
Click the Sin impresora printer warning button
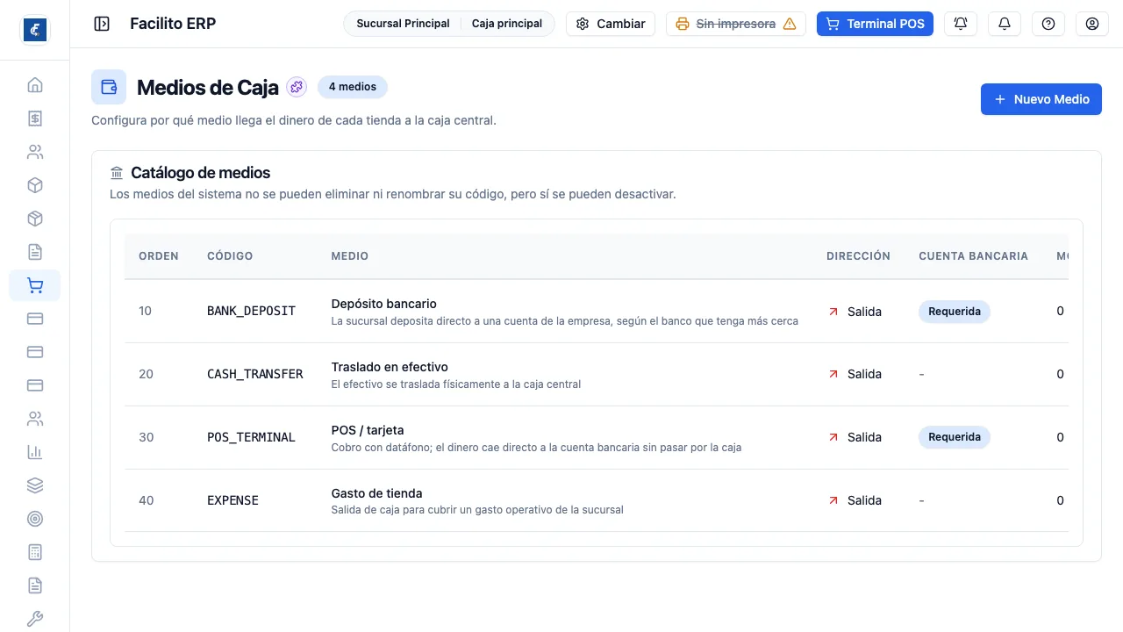click(736, 24)
